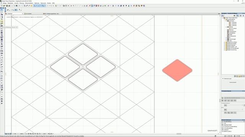Image resolution: width=245 pixels, height=137 pixels.
Task: Collapse the Grundeinstellung tree node
Action: [x=225, y=19]
